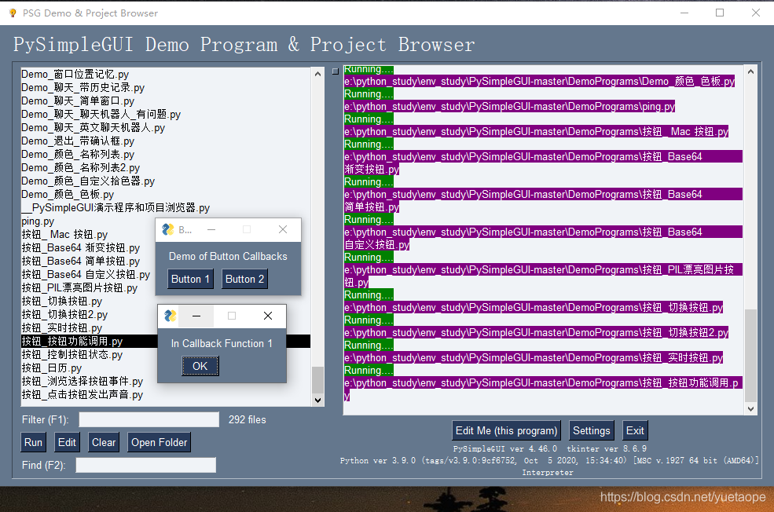The width and height of the screenshot is (774, 512).
Task: Click Button 2 in callbacks demo window
Action: pos(245,280)
